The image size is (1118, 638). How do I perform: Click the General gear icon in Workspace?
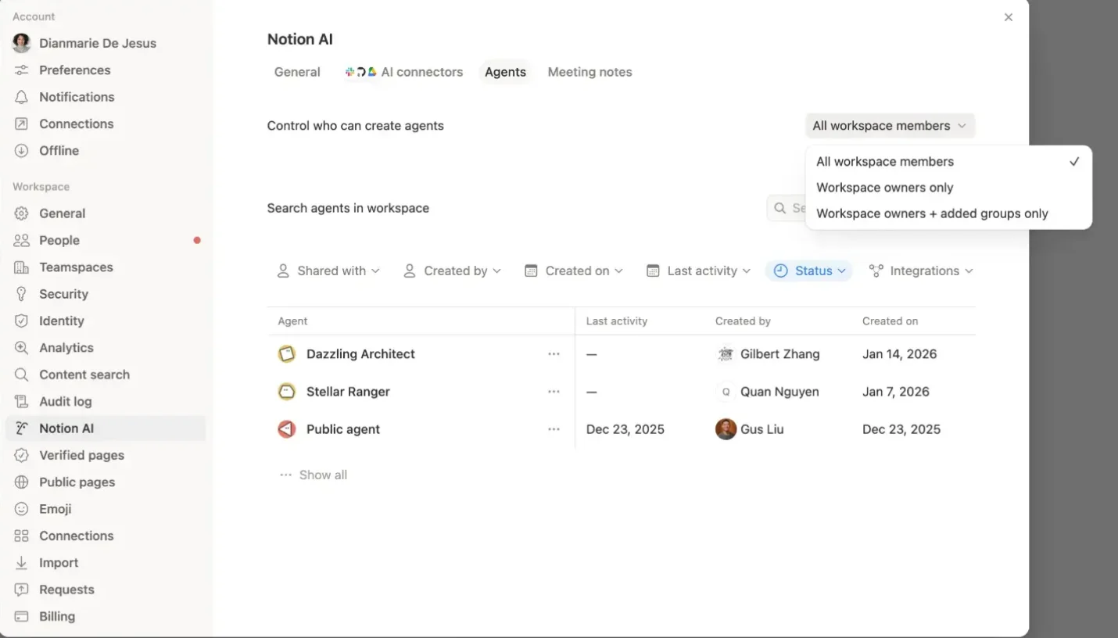(x=22, y=213)
